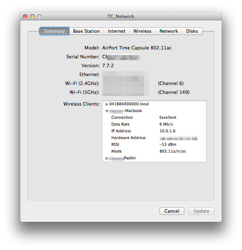
Task: Click the model name AirPort Time Capsule 802.11ac
Action: [137, 48]
